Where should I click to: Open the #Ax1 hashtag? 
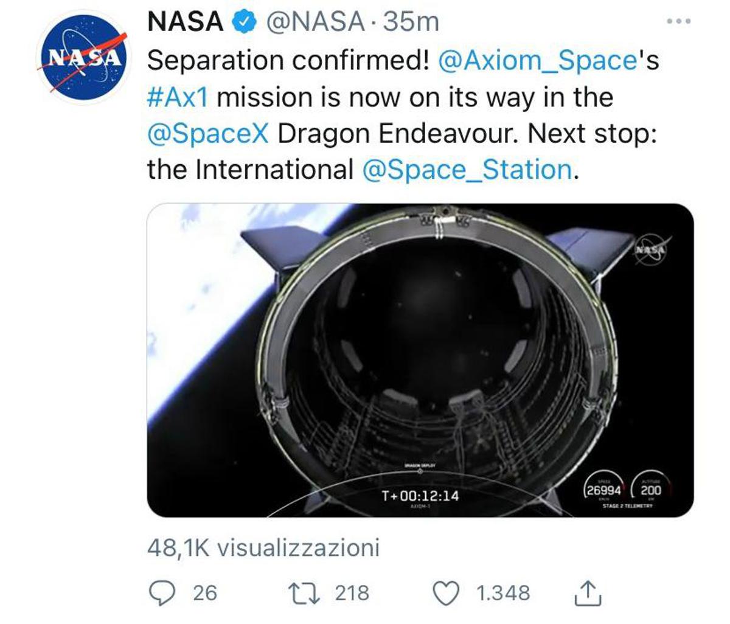[x=178, y=97]
